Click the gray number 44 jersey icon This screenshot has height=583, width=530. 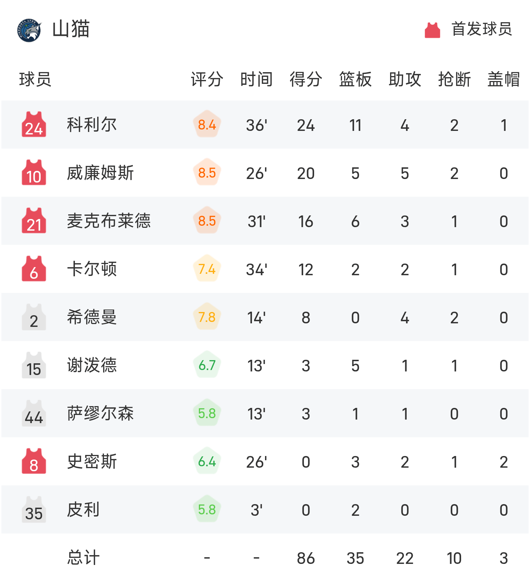[34, 413]
